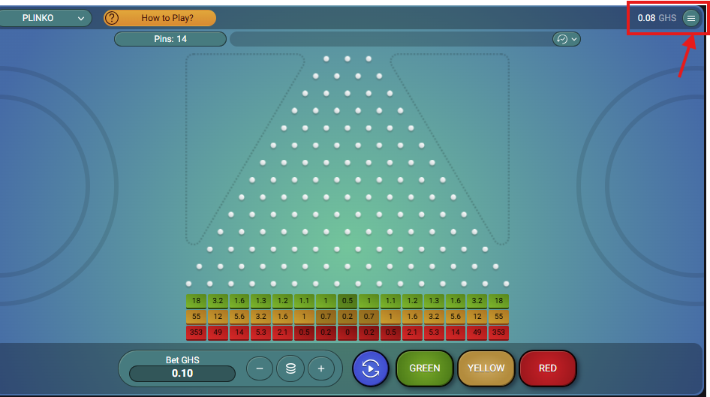Increase bet with the plus button

pyautogui.click(x=321, y=368)
